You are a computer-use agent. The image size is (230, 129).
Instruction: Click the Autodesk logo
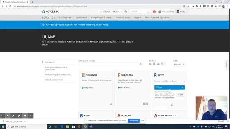(x=50, y=11)
